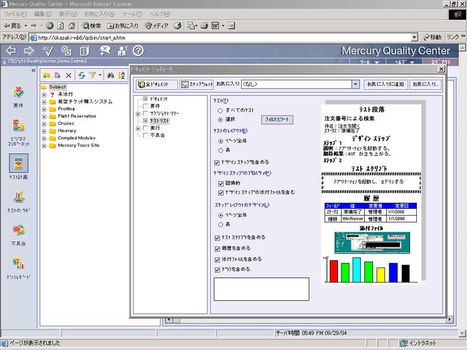Image resolution: width=467 pixels, height=350 pixels.
Task: Click the IE メディア toolbar button
Action: [x=156, y=26]
